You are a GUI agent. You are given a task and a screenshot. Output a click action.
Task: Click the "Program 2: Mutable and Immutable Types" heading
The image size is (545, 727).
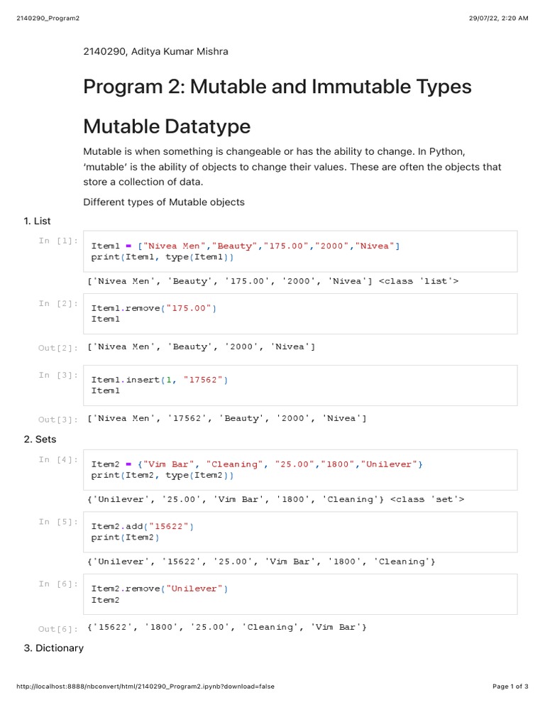(277, 87)
